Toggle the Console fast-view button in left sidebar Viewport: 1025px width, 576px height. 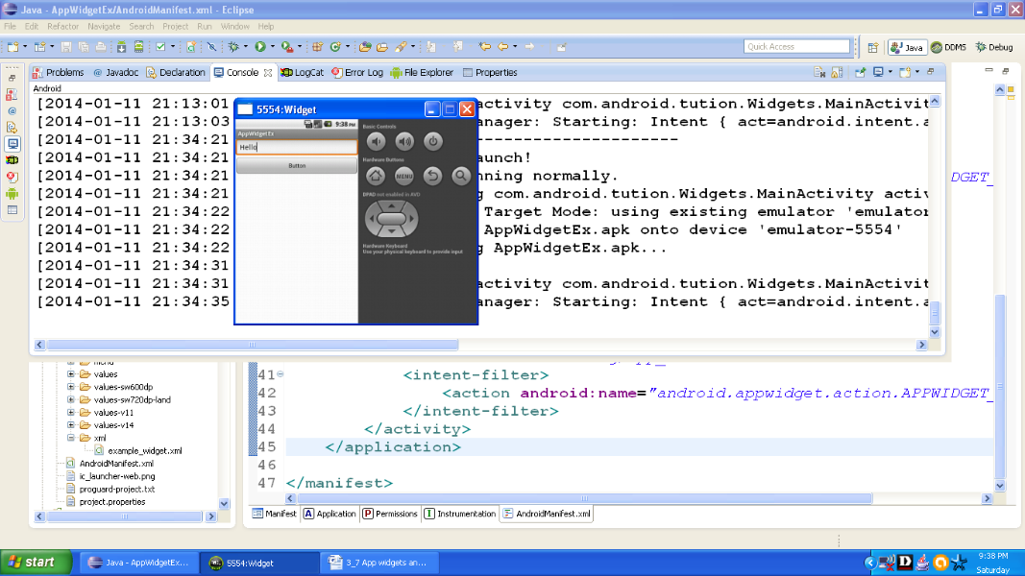12,144
